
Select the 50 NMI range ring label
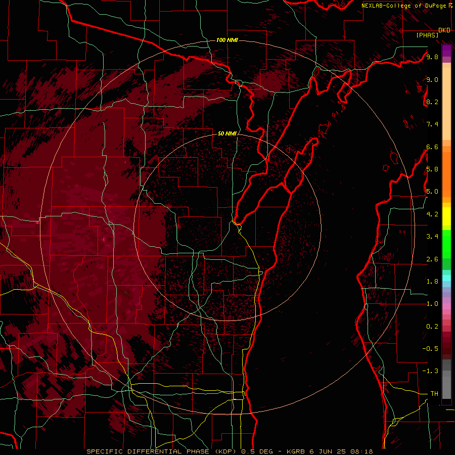click(x=227, y=133)
